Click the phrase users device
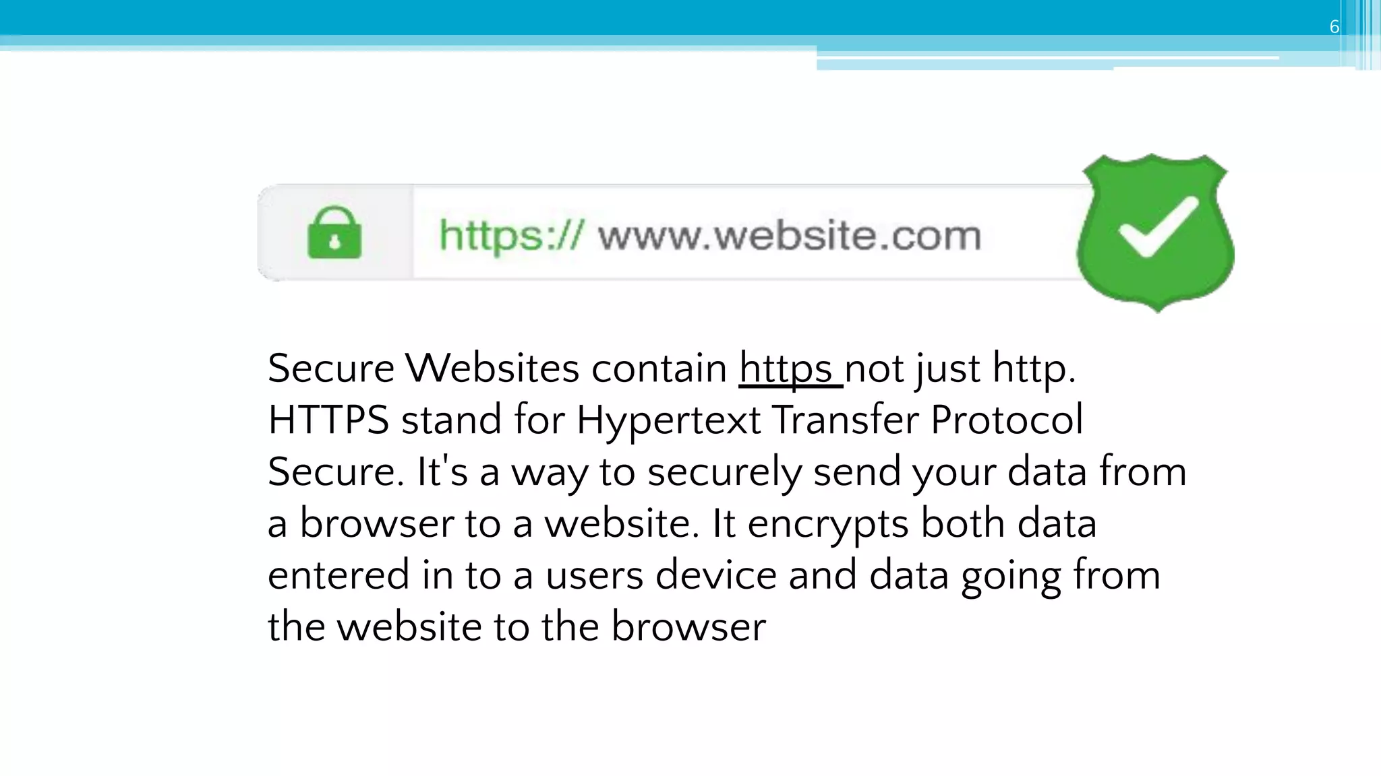Viewport: 1381px width, 776px height. point(662,576)
